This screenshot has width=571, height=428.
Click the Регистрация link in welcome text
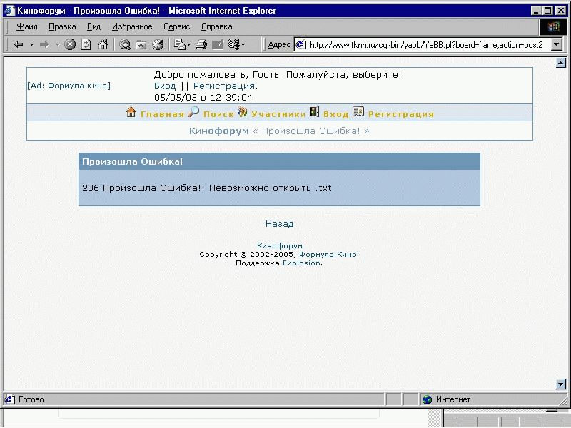click(x=224, y=86)
